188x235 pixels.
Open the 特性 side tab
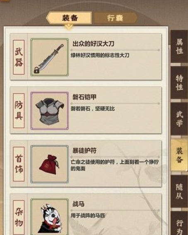[179, 83]
